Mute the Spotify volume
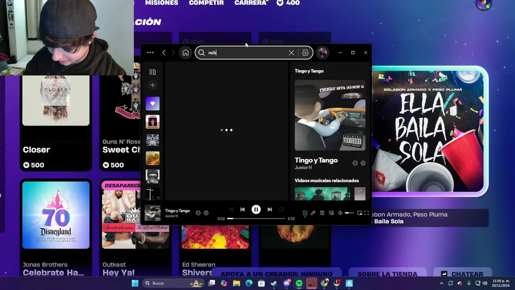Viewport: 515px width, 290px height. pyautogui.click(x=340, y=213)
